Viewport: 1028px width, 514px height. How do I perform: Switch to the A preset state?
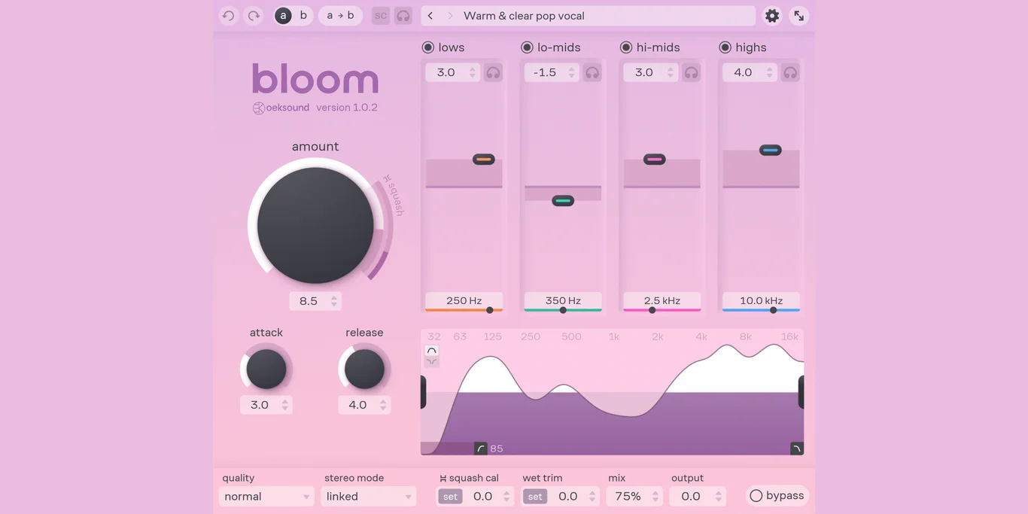(x=283, y=16)
